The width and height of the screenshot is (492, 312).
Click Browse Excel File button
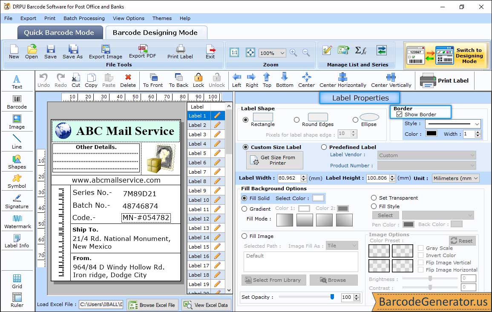[x=152, y=305]
